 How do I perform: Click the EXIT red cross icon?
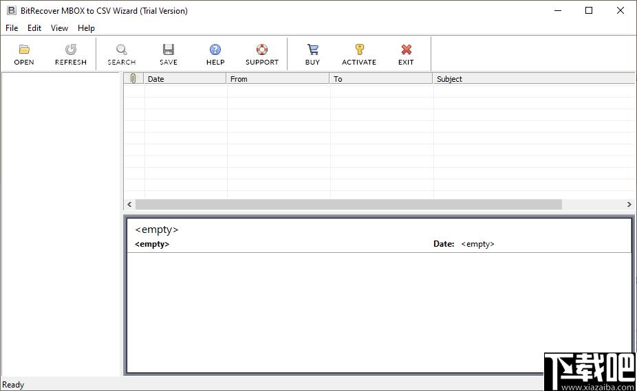pos(407,49)
